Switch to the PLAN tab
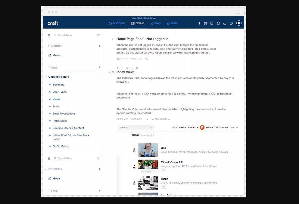Image resolution: width=299 pixels, height=204 pixels. click(x=155, y=23)
